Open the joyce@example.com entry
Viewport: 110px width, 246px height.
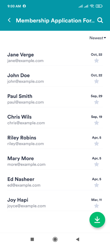point(55,203)
